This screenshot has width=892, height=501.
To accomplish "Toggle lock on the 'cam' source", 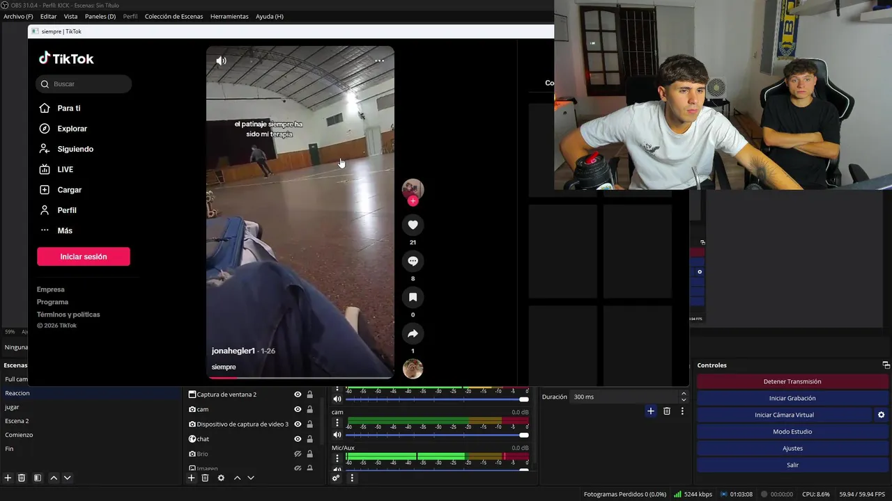I will pos(310,409).
